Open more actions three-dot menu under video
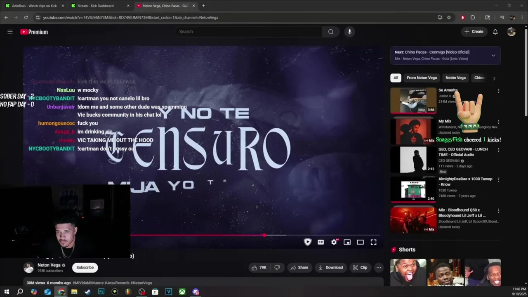This screenshot has width=528, height=297. pyautogui.click(x=379, y=268)
